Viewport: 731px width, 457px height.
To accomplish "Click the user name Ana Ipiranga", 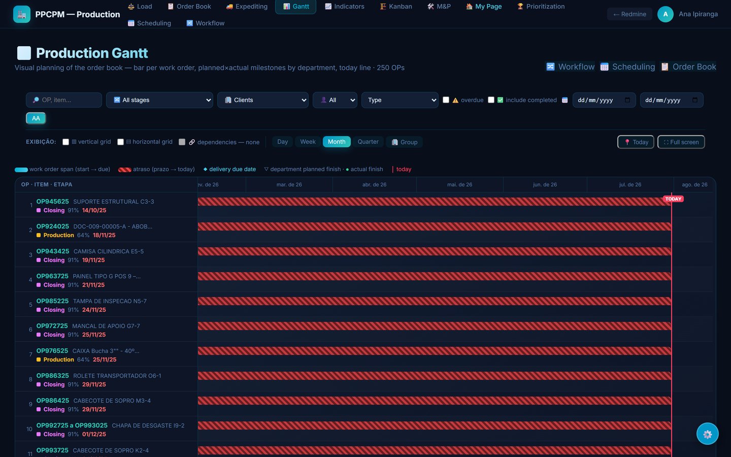I will tap(698, 14).
